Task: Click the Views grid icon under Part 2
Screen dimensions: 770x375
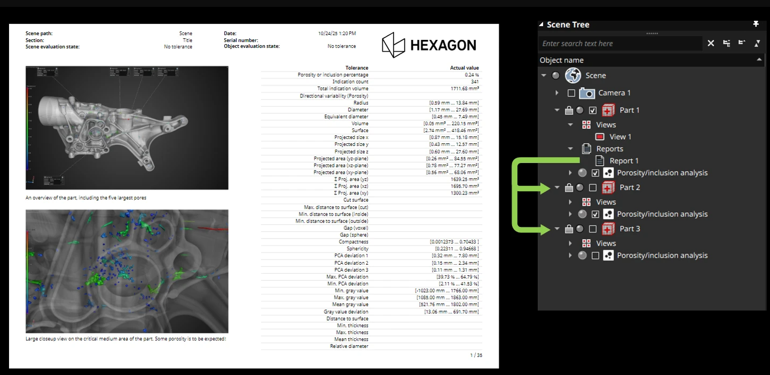Action: [586, 202]
